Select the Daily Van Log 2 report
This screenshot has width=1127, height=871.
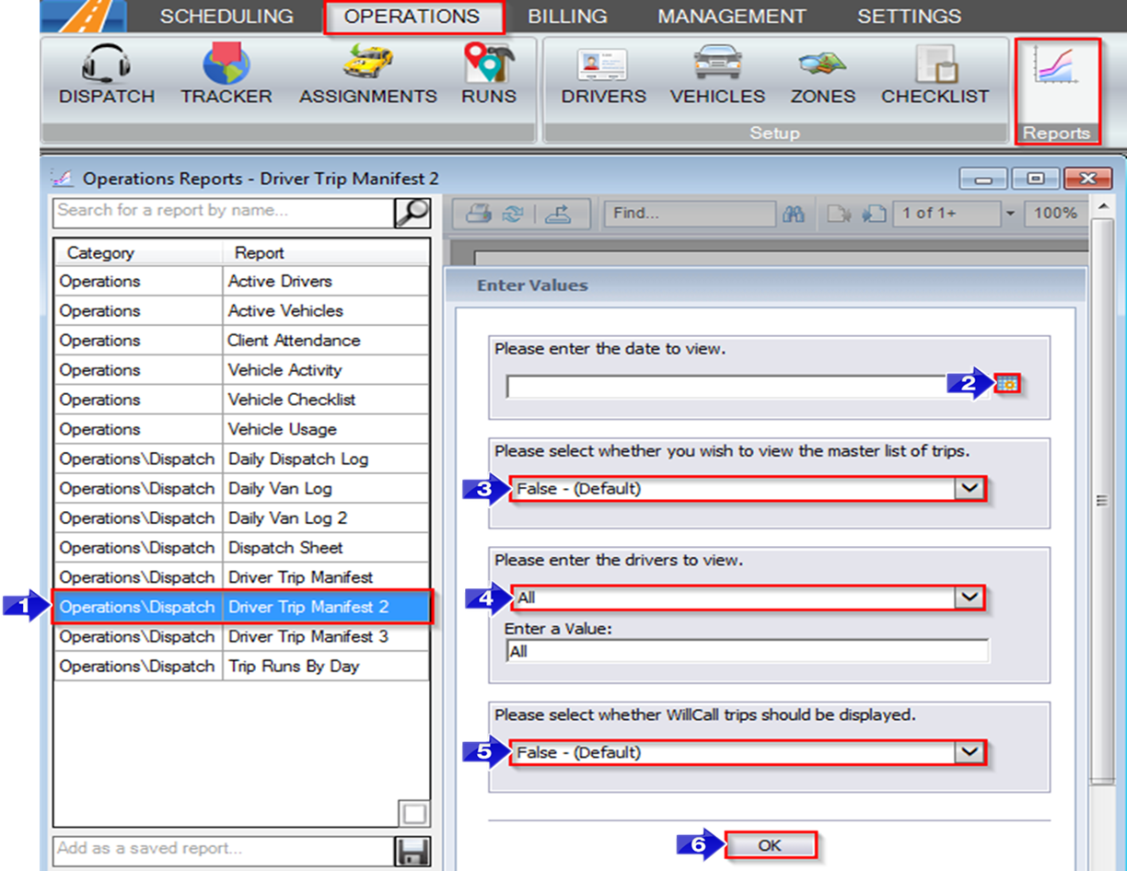pyautogui.click(x=242, y=518)
